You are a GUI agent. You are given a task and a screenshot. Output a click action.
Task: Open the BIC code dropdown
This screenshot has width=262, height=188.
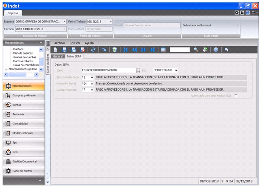pyautogui.click(x=176, y=70)
